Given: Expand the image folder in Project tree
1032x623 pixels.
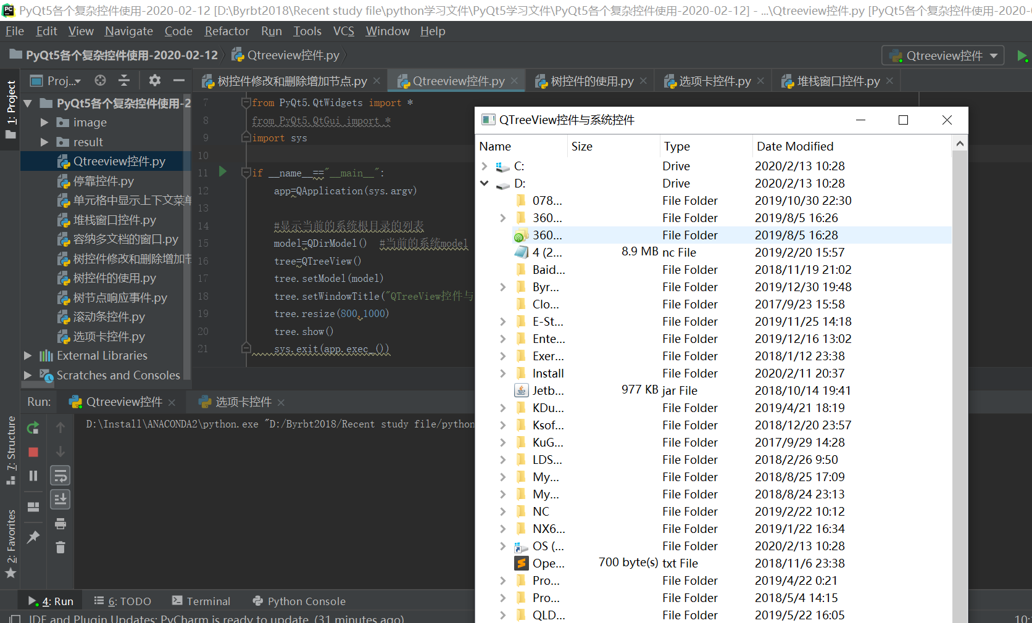Looking at the screenshot, I should pyautogui.click(x=44, y=122).
